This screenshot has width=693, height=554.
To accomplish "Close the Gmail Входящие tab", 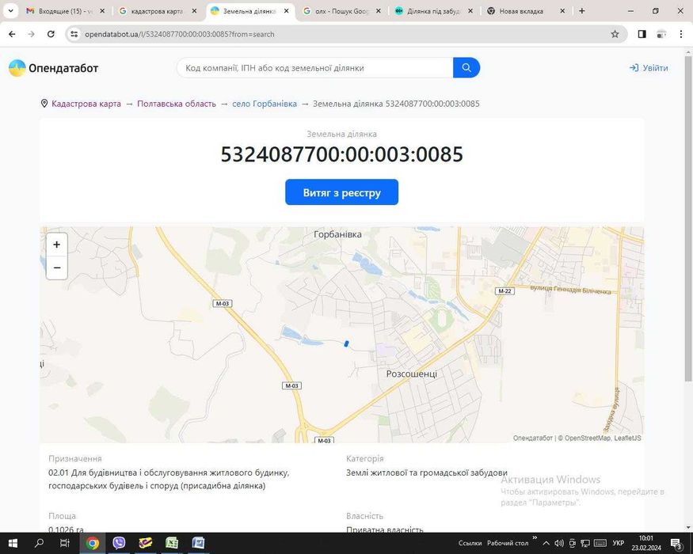I will click(x=102, y=11).
